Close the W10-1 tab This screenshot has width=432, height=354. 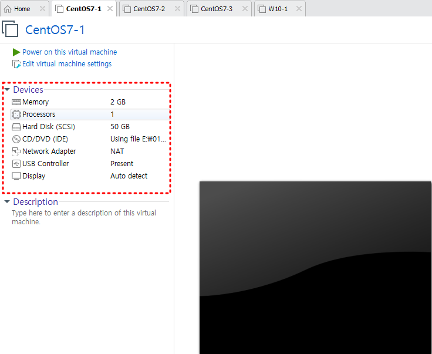point(299,9)
